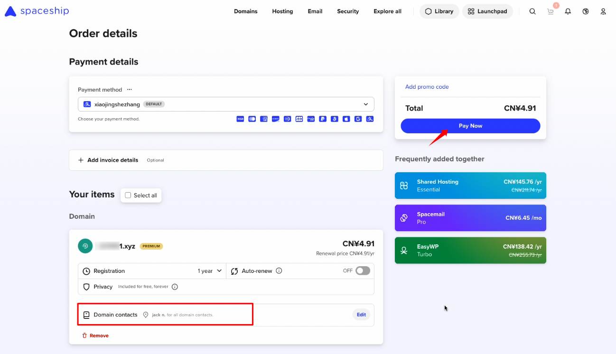Image resolution: width=616 pixels, height=354 pixels.
Task: Open the Launchpad button
Action: pos(487,11)
